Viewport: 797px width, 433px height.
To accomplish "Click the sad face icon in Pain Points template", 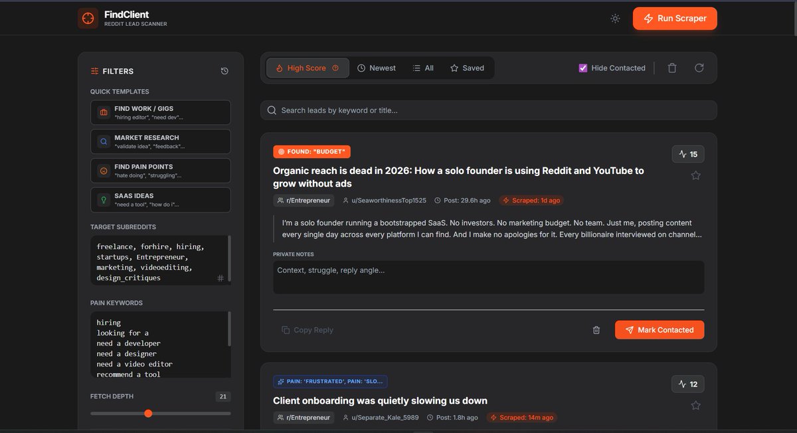I will pos(104,171).
